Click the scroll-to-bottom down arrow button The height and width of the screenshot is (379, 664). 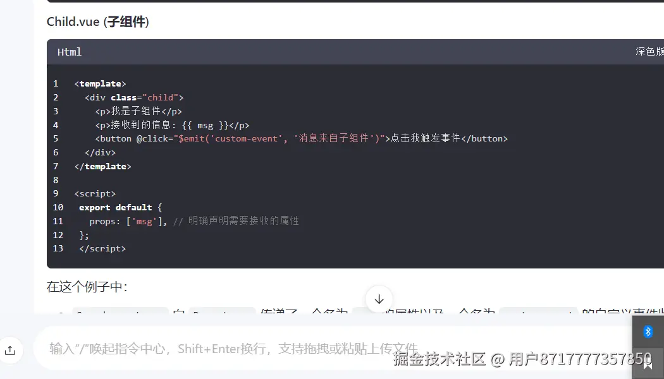point(379,299)
